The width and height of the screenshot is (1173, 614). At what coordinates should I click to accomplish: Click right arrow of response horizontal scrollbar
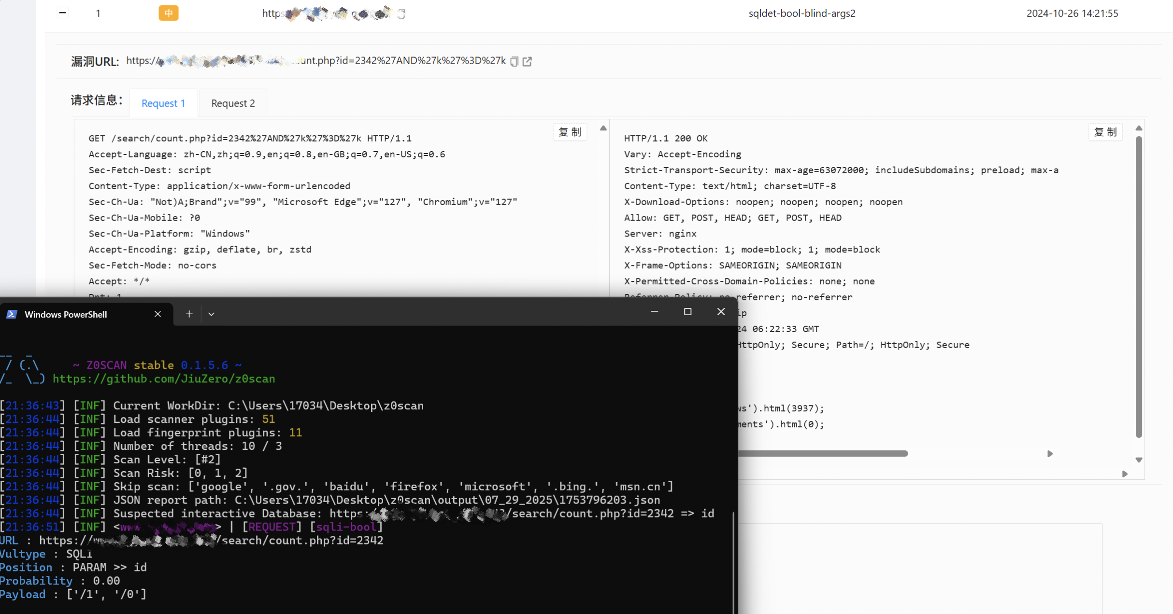click(x=1050, y=454)
